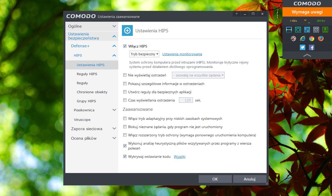Click the scan icon in Comodo widget
Viewport: 332px width, 196px height.
tap(289, 29)
